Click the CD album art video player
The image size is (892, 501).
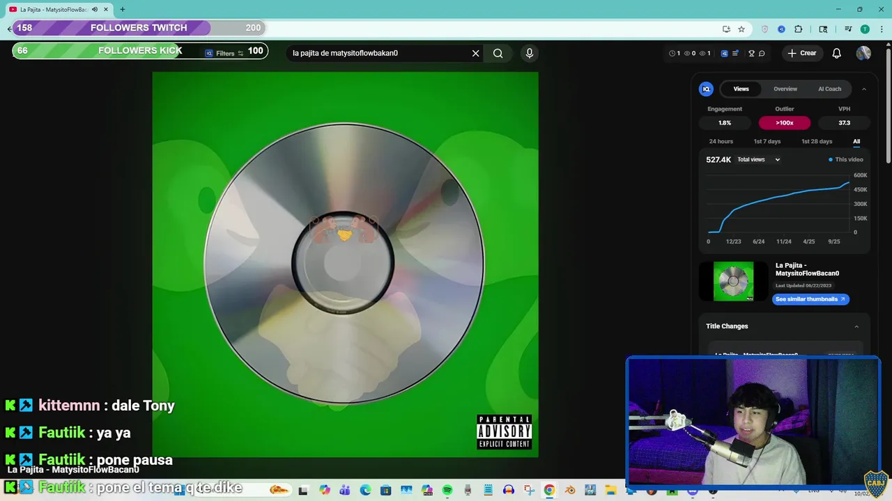[345, 264]
